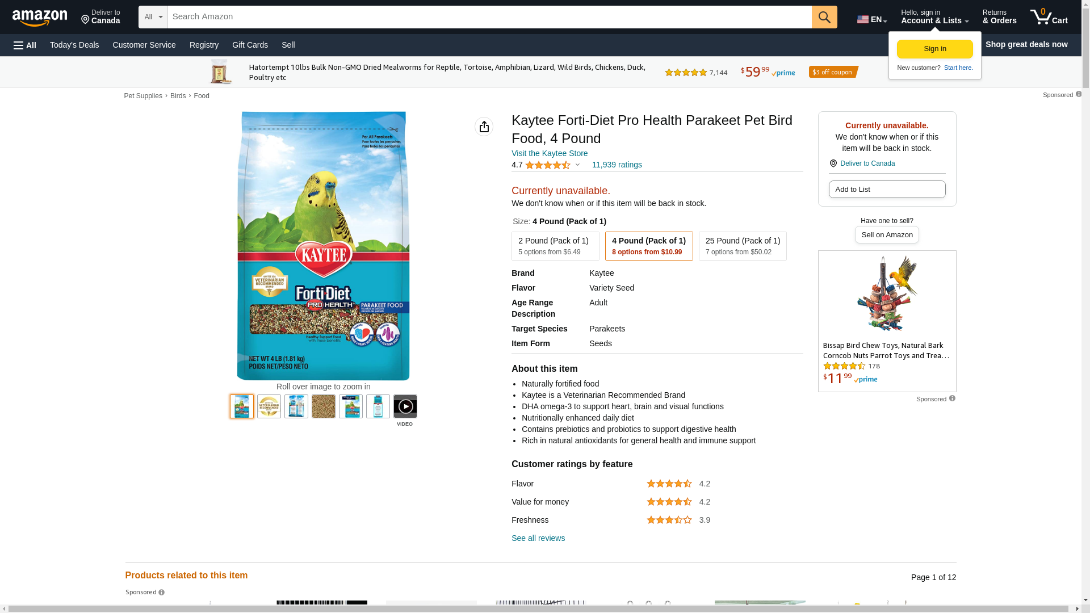
Task: Click the sponsored info icon under bird toy ad
Action: (952, 398)
